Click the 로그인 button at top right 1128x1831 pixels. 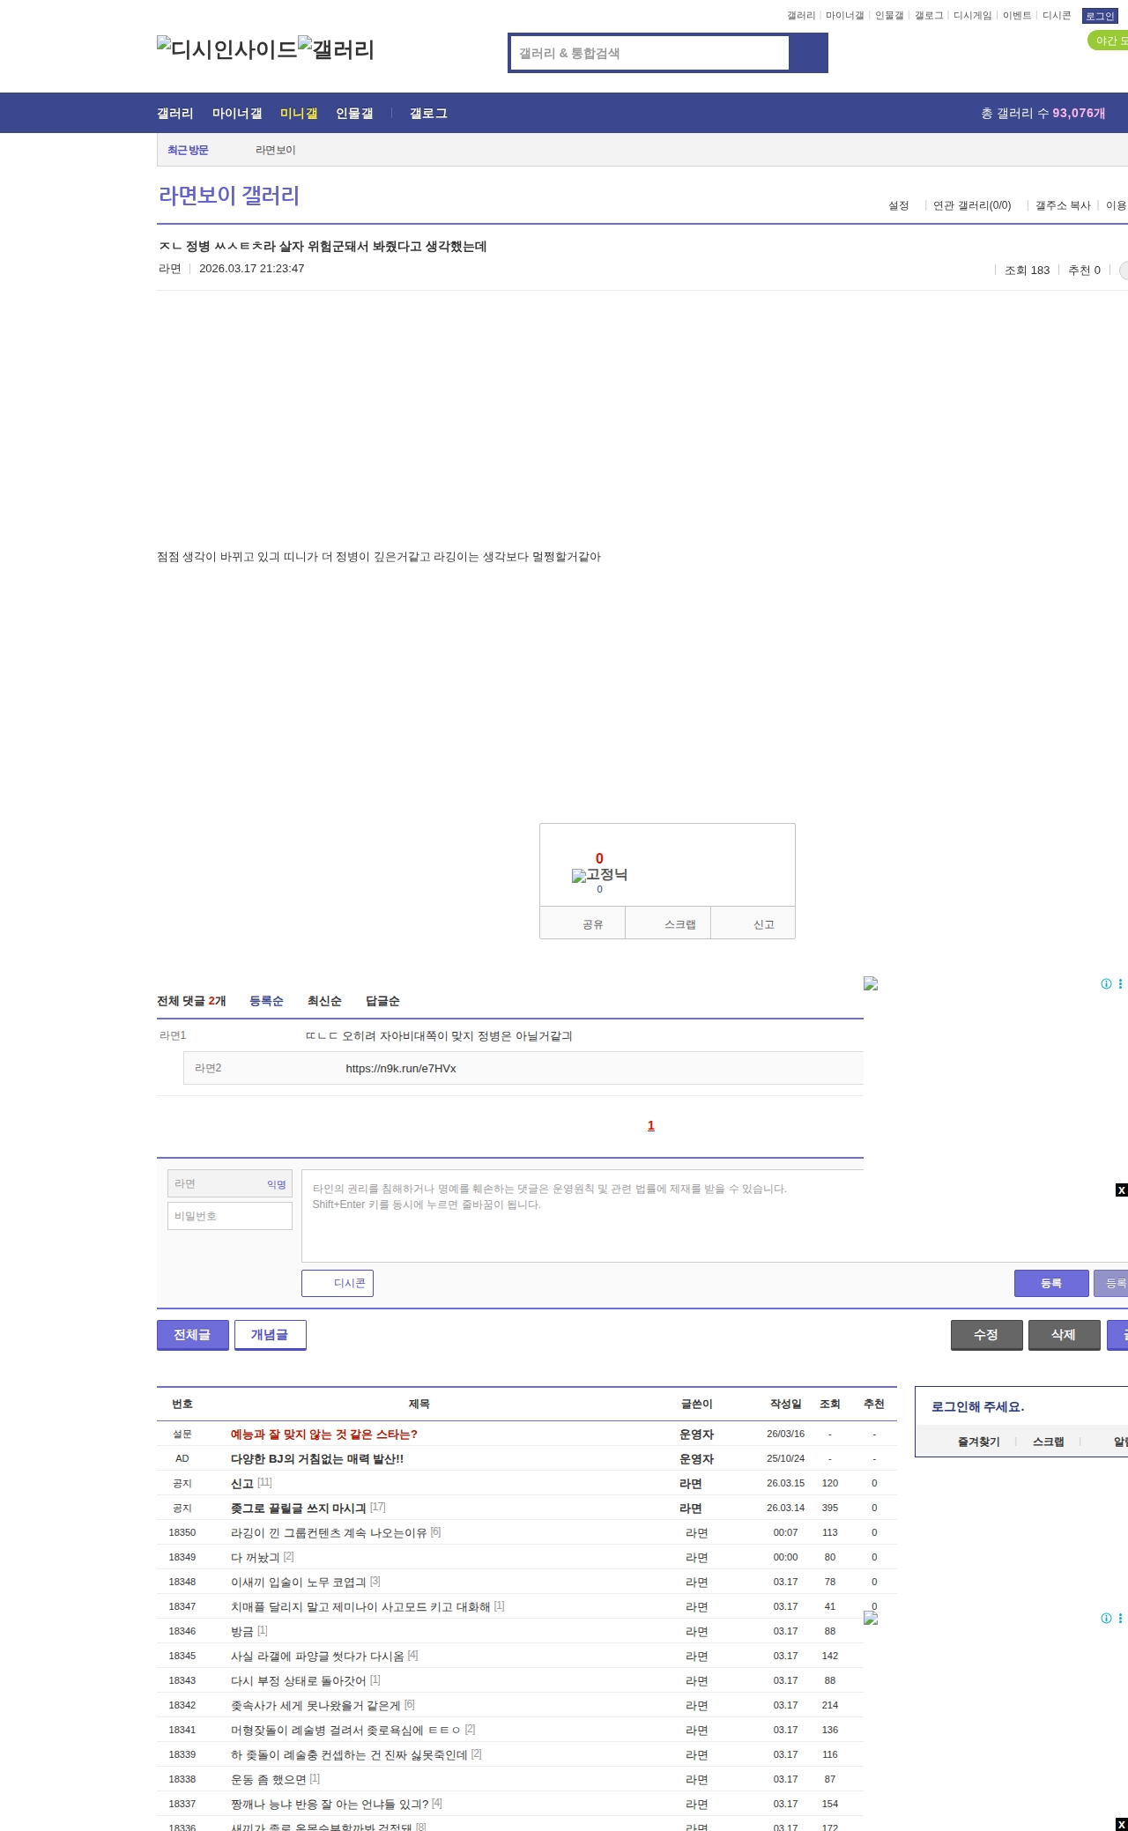pos(1100,16)
